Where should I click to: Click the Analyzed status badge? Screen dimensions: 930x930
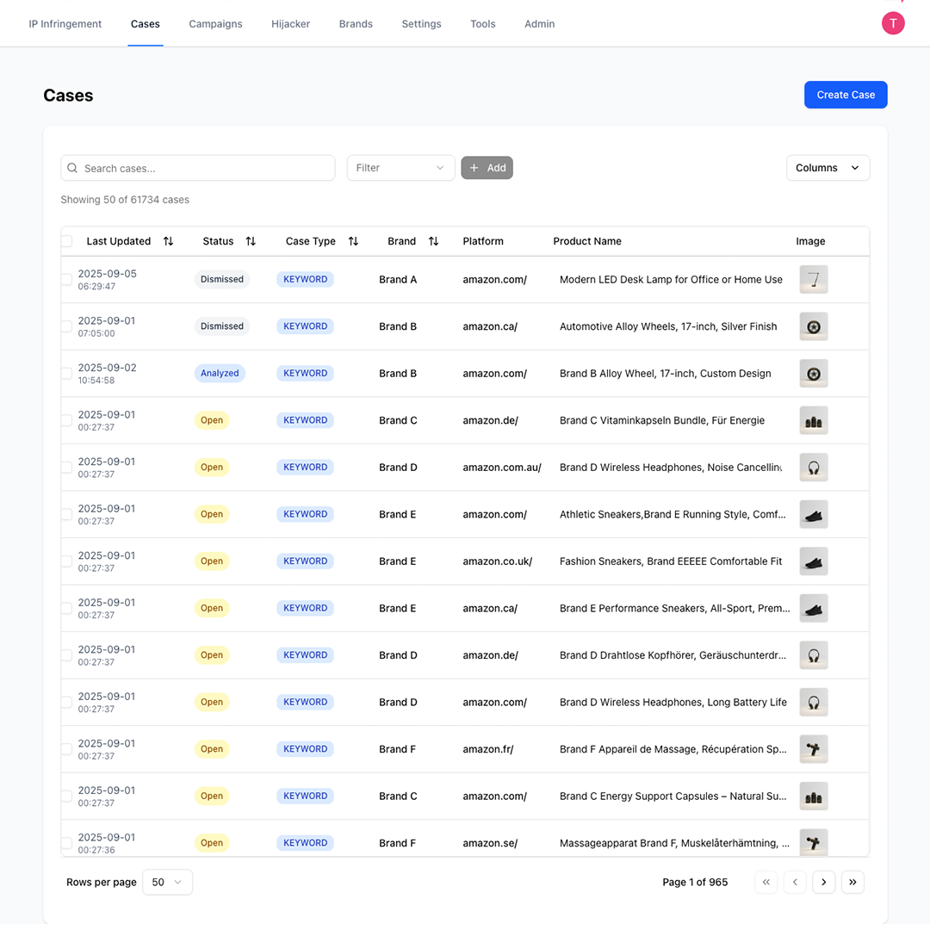pos(220,374)
